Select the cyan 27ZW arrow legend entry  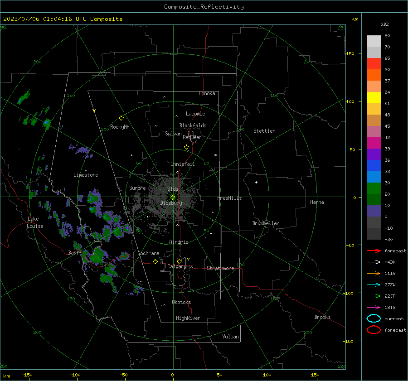pos(374,285)
